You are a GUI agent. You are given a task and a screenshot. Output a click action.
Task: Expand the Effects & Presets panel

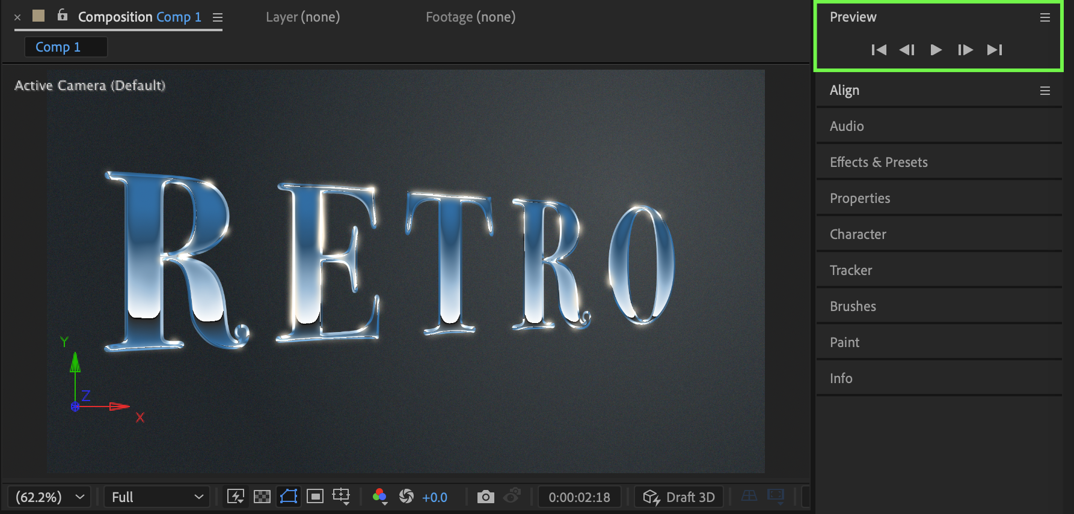(x=879, y=162)
